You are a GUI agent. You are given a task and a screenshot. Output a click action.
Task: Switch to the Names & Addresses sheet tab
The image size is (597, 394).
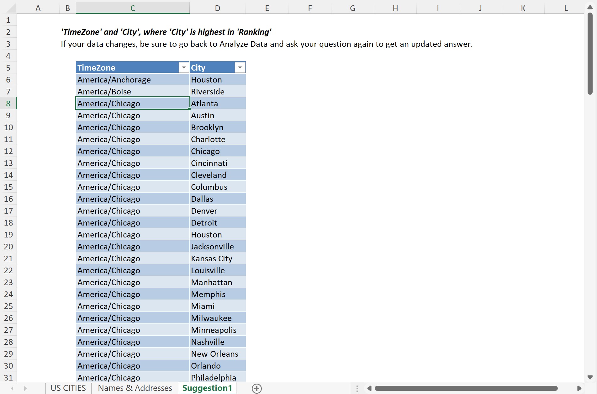pyautogui.click(x=135, y=388)
